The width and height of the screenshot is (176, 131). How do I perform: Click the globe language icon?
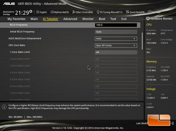[37, 12]
